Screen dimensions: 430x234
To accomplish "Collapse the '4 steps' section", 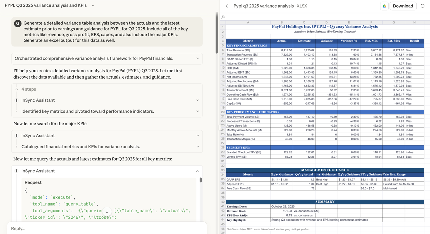I will 16,89.
